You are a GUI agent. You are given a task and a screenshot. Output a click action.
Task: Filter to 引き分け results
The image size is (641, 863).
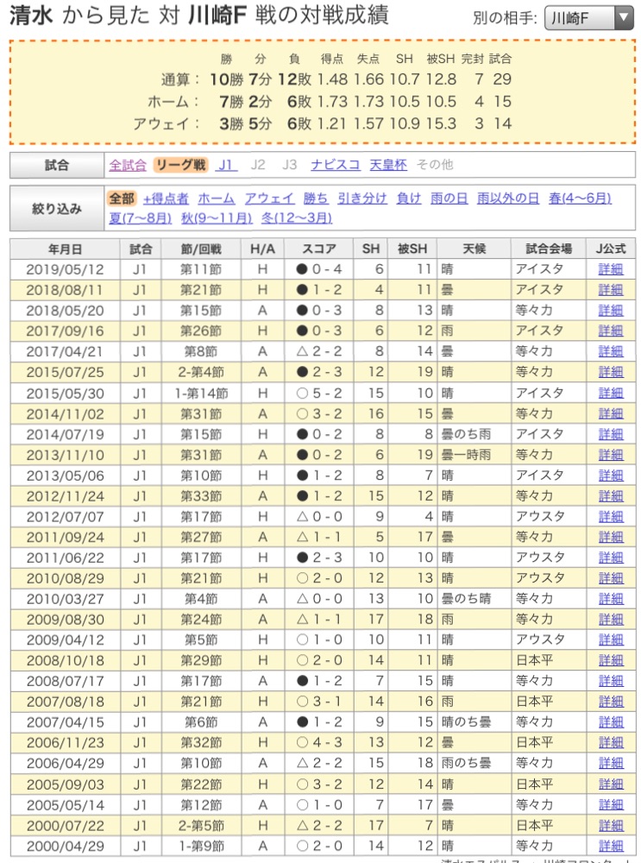(362, 198)
